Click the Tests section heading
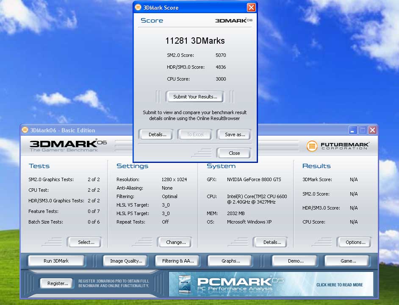Image resolution: width=399 pixels, height=305 pixels. pos(39,166)
